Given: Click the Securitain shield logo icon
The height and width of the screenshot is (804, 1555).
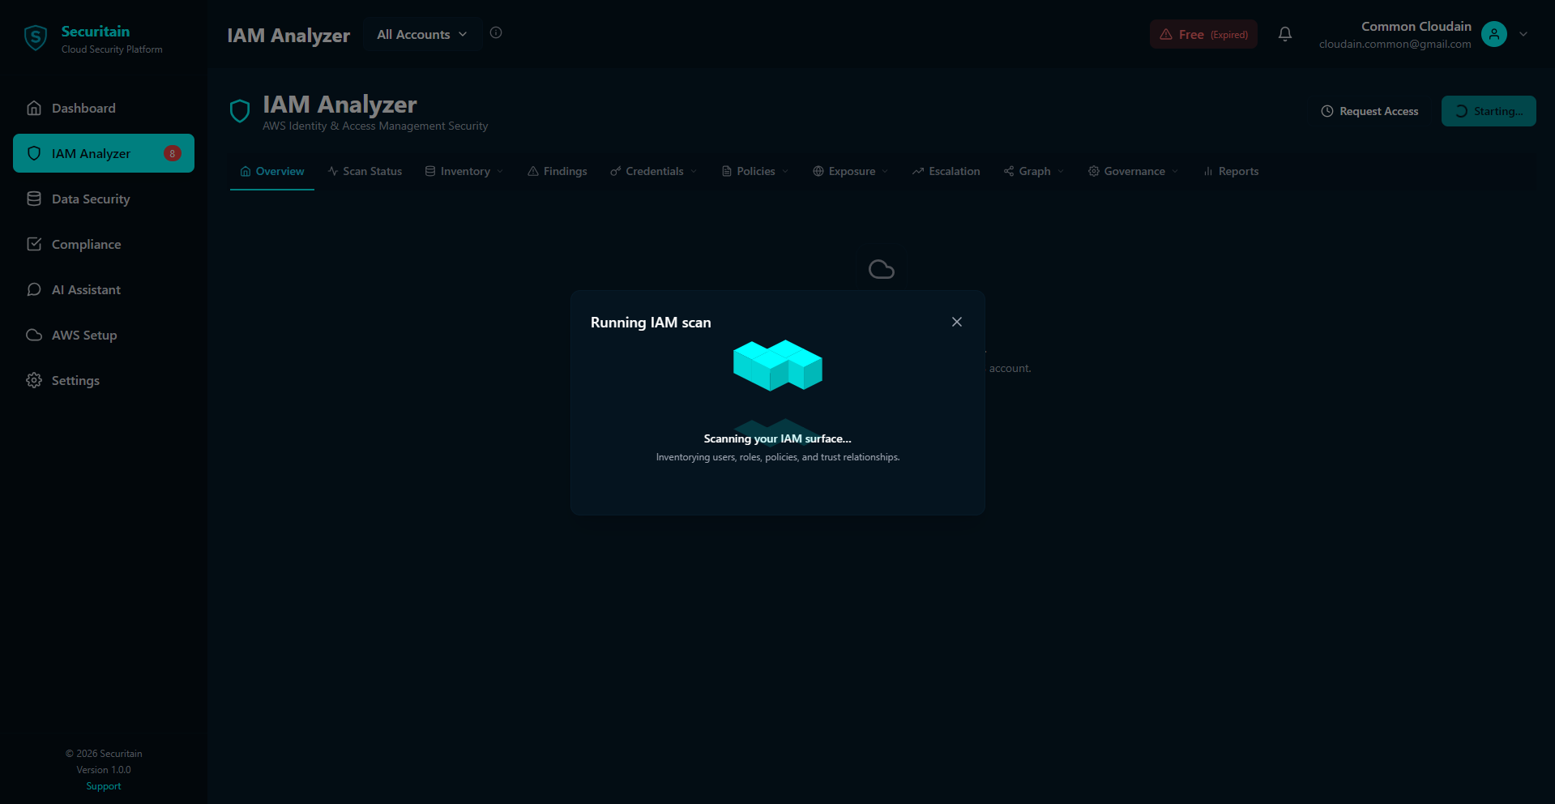Looking at the screenshot, I should (36, 37).
